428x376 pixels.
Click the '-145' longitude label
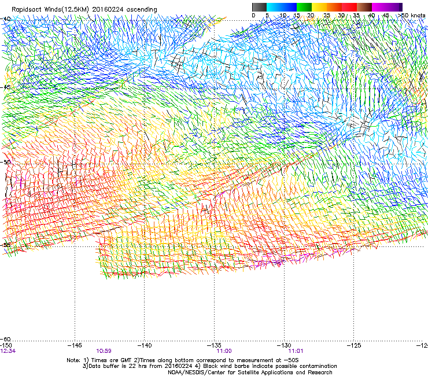75,346
